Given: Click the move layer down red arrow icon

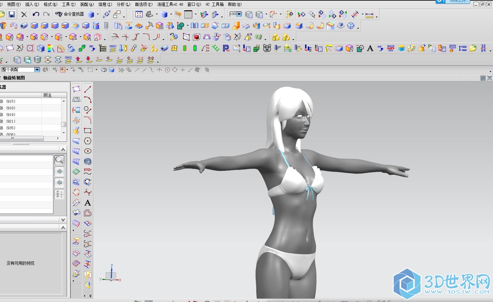Looking at the screenshot, I should (89, 60).
